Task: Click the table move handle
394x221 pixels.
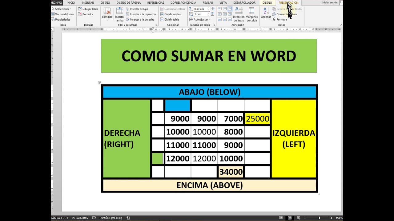Action: [x=99, y=83]
